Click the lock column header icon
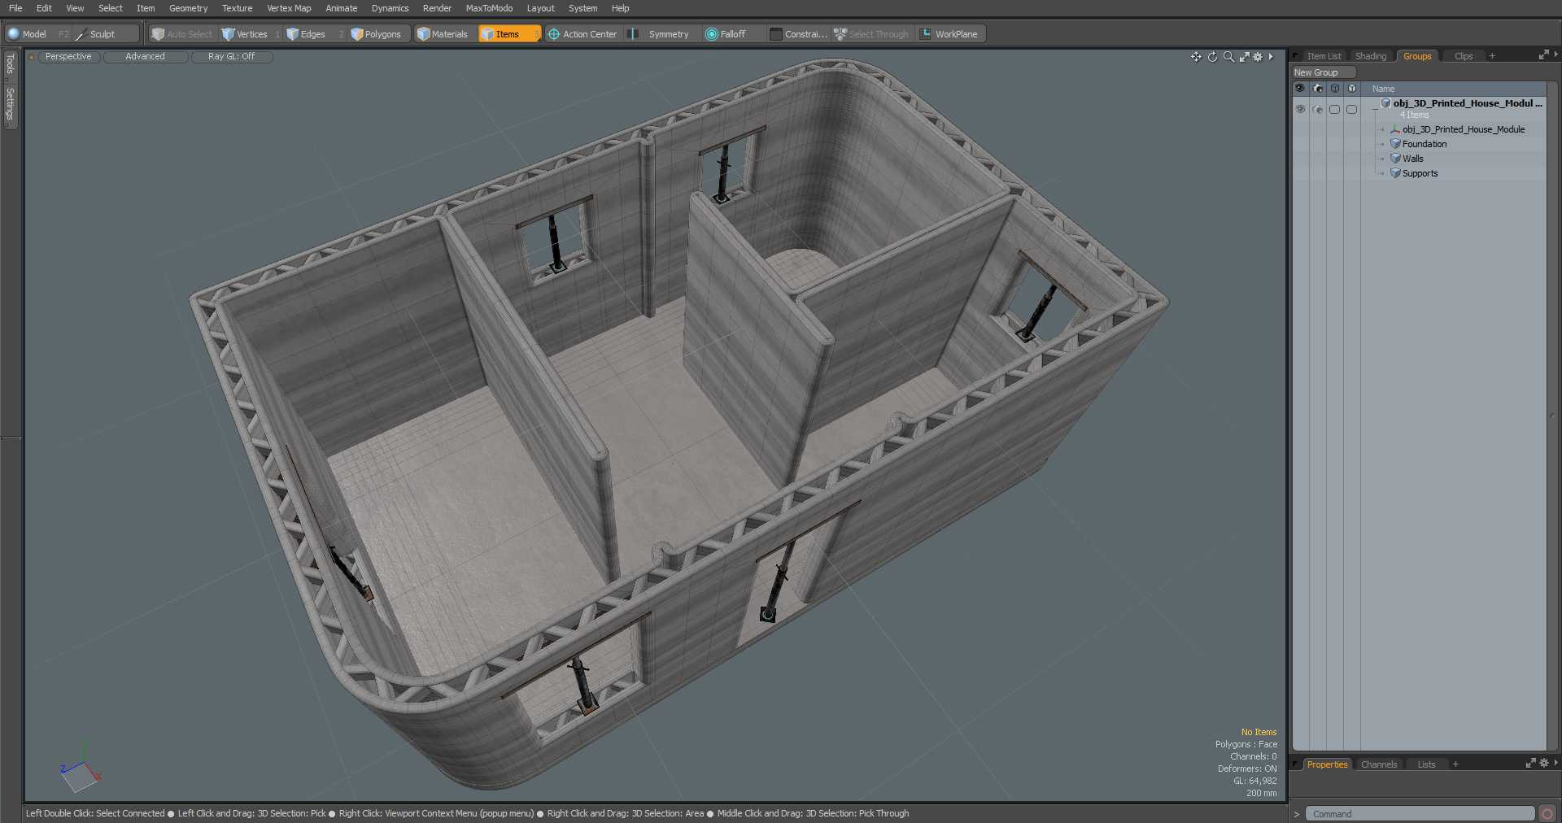This screenshot has height=823, width=1562. pyautogui.click(x=1334, y=89)
